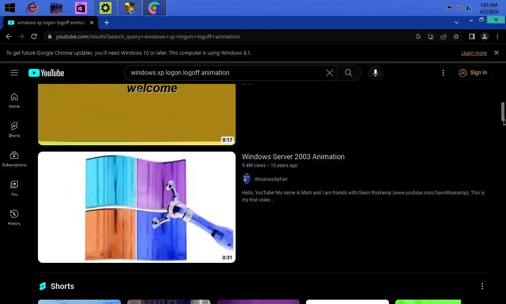Open the Shorts shelf three-dot menu
This screenshot has width=506, height=304.
(x=482, y=286)
